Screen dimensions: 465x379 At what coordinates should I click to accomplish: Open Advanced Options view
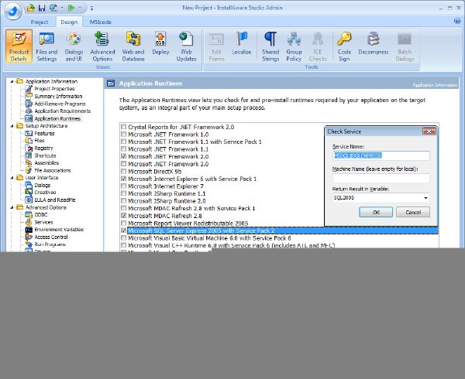tap(102, 46)
